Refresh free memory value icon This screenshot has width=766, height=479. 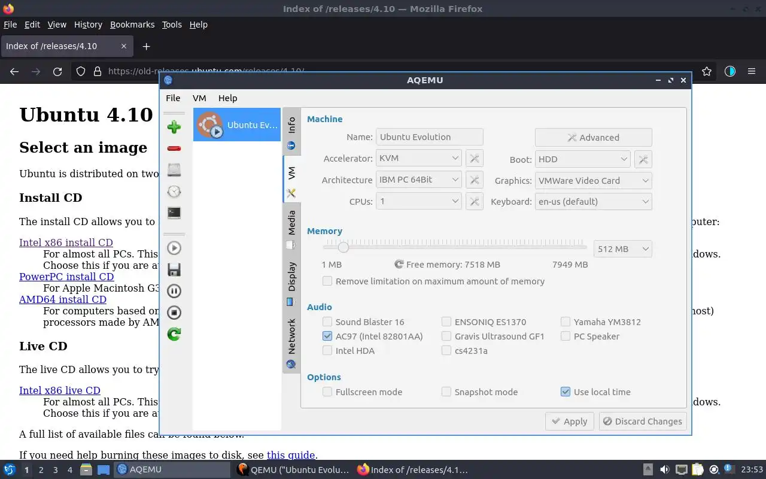tap(399, 264)
